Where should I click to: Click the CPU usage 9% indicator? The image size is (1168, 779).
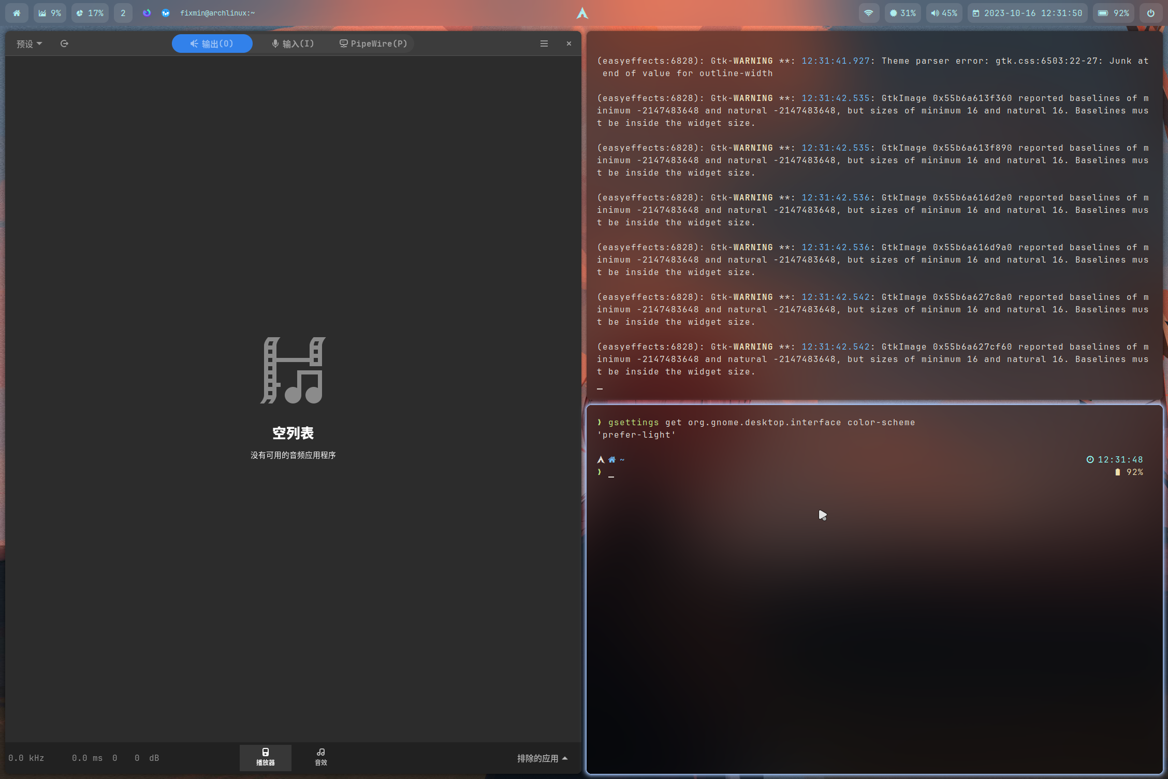[50, 13]
